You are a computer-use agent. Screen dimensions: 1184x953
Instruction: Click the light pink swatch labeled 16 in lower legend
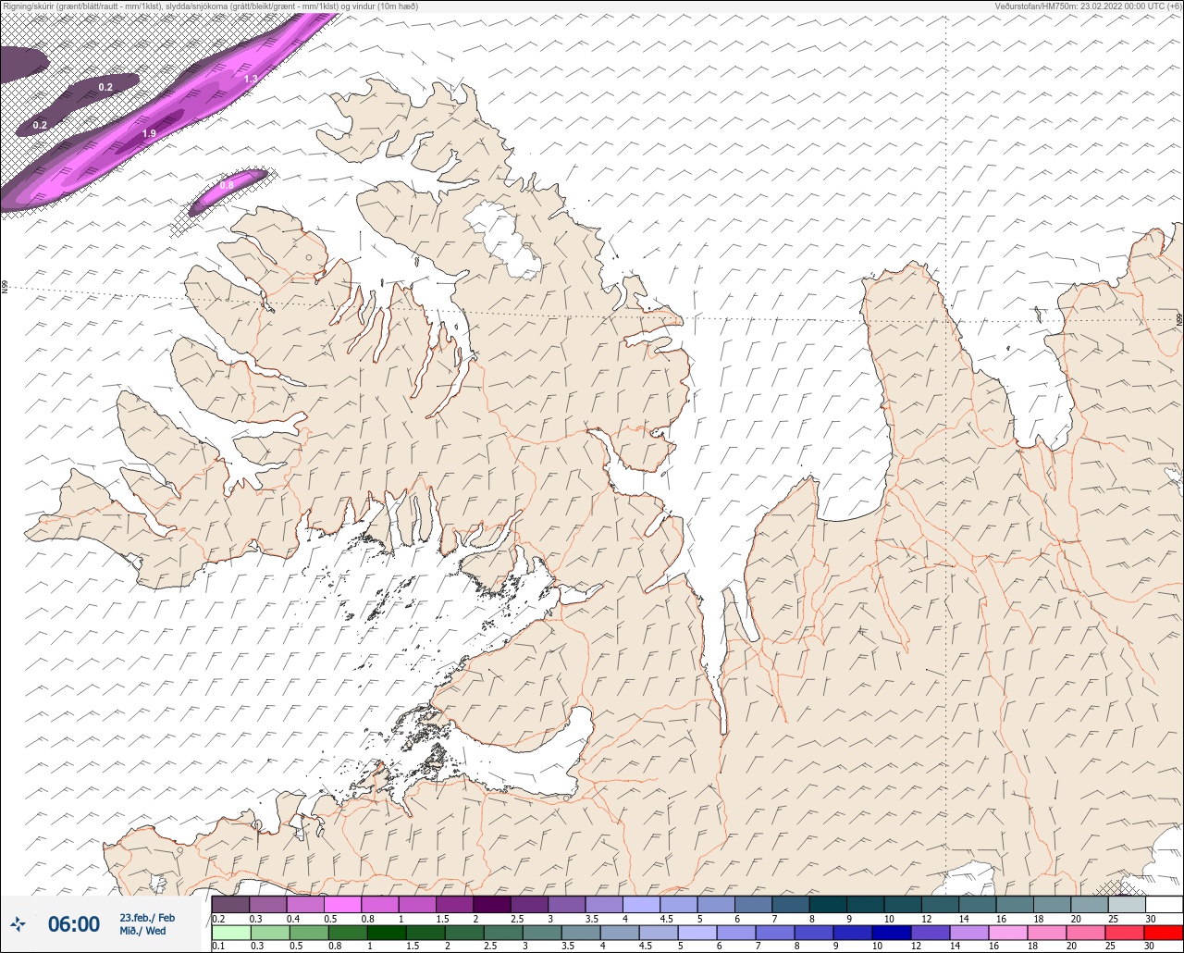coord(1008,932)
